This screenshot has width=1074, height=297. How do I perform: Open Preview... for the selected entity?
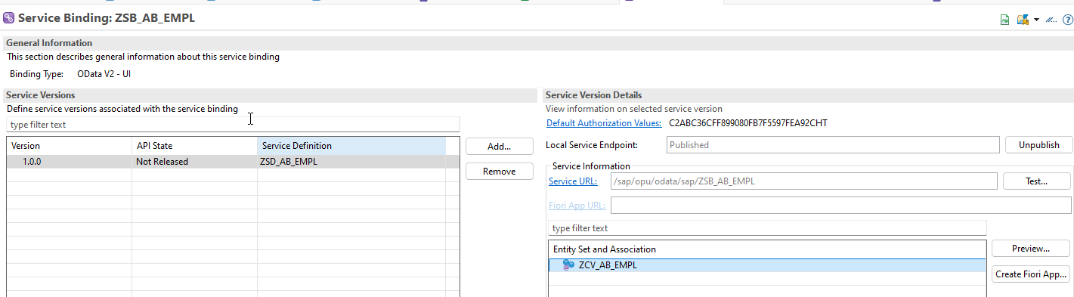pyautogui.click(x=1031, y=249)
